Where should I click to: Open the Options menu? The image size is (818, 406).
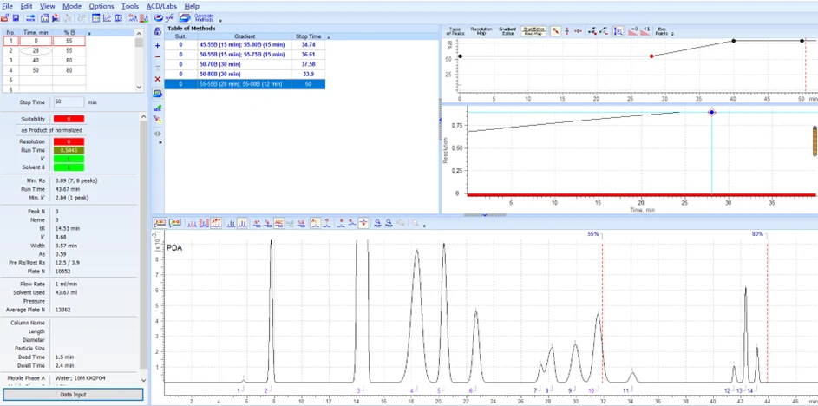[101, 6]
